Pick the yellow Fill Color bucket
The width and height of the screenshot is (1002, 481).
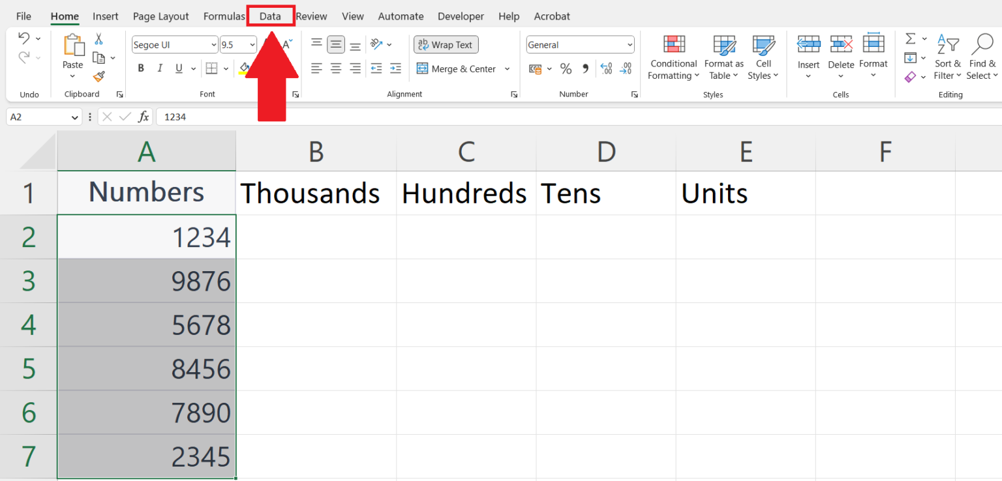click(x=245, y=68)
